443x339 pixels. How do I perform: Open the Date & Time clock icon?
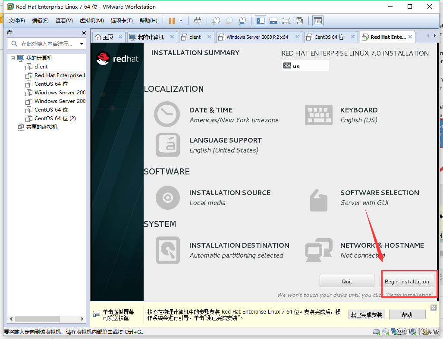point(167,114)
